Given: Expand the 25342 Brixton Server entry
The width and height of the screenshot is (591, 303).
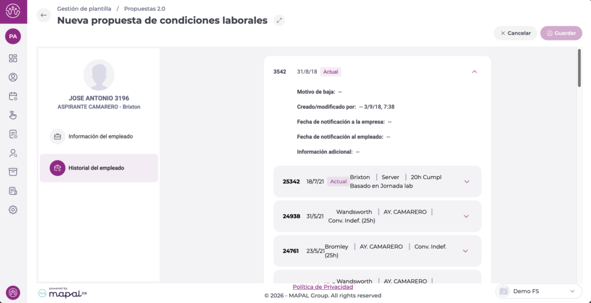Looking at the screenshot, I should 466,182.
